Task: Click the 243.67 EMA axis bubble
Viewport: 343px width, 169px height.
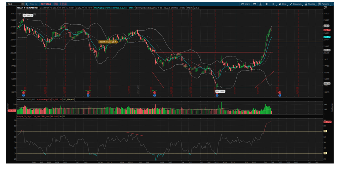Action: click(x=327, y=37)
